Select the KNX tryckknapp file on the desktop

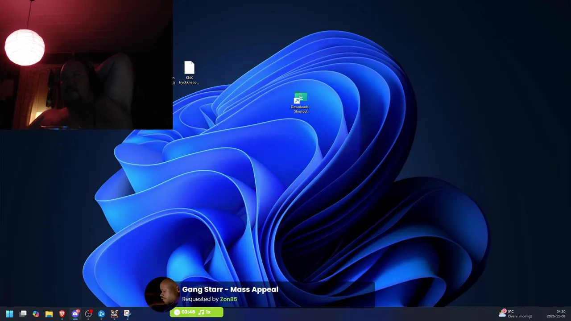pyautogui.click(x=189, y=73)
